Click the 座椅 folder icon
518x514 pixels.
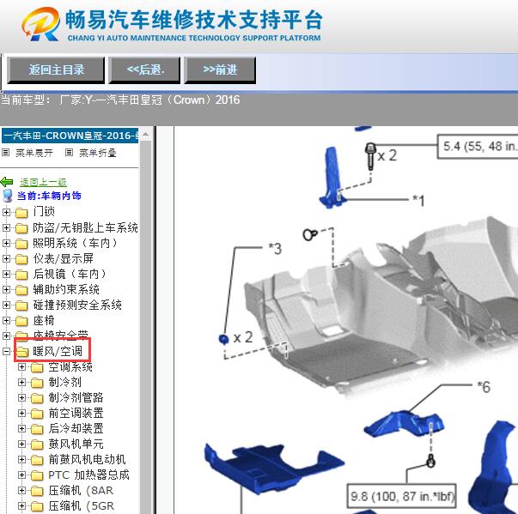pyautogui.click(x=21, y=321)
